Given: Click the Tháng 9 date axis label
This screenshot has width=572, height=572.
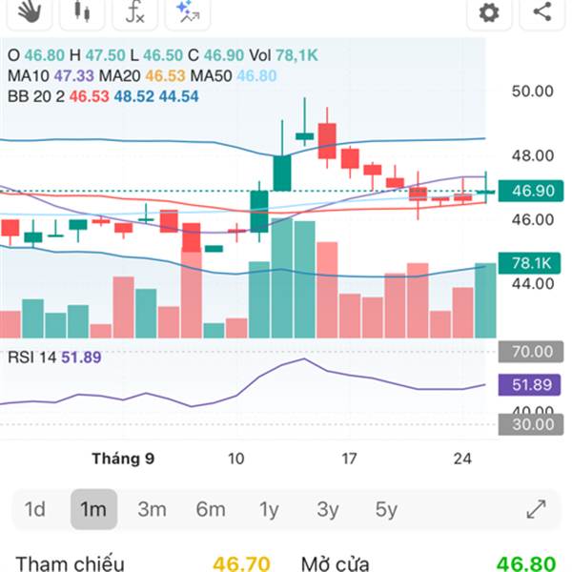Looking at the screenshot, I should (123, 459).
